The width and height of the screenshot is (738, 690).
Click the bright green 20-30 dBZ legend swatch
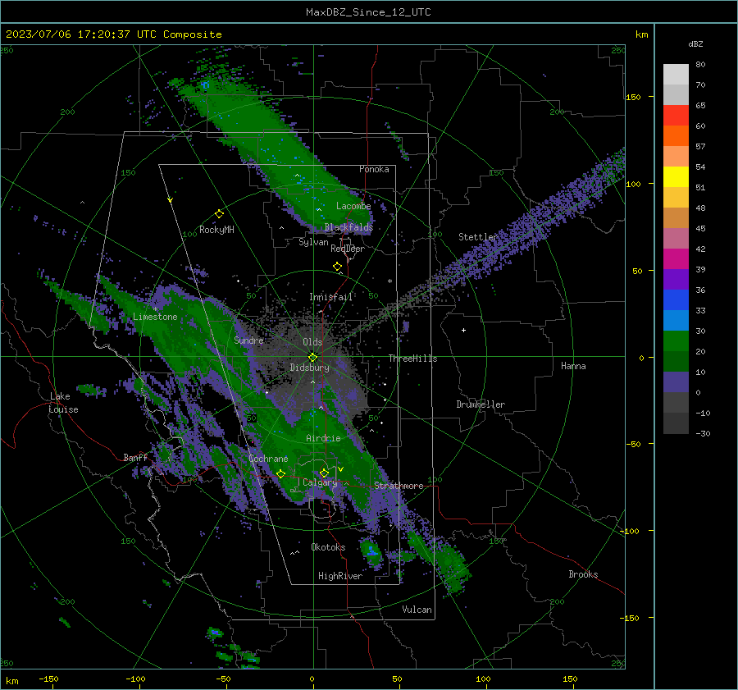tap(676, 340)
